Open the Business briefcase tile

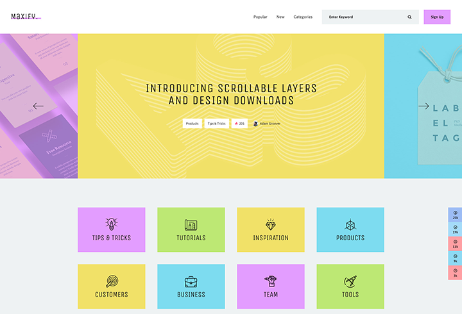[191, 286]
